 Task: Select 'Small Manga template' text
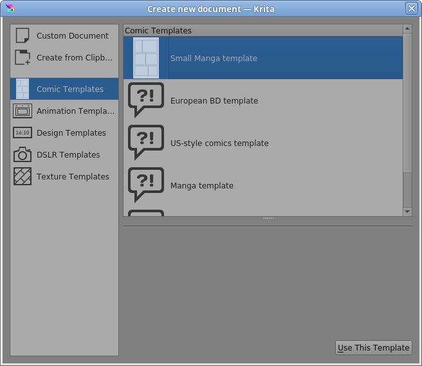pos(214,58)
